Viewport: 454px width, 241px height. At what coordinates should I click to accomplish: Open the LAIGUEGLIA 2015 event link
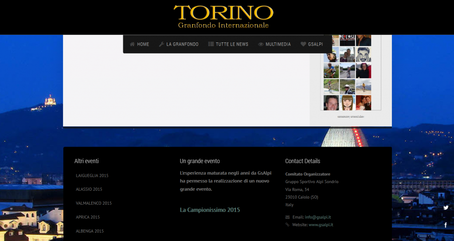[x=92, y=176]
